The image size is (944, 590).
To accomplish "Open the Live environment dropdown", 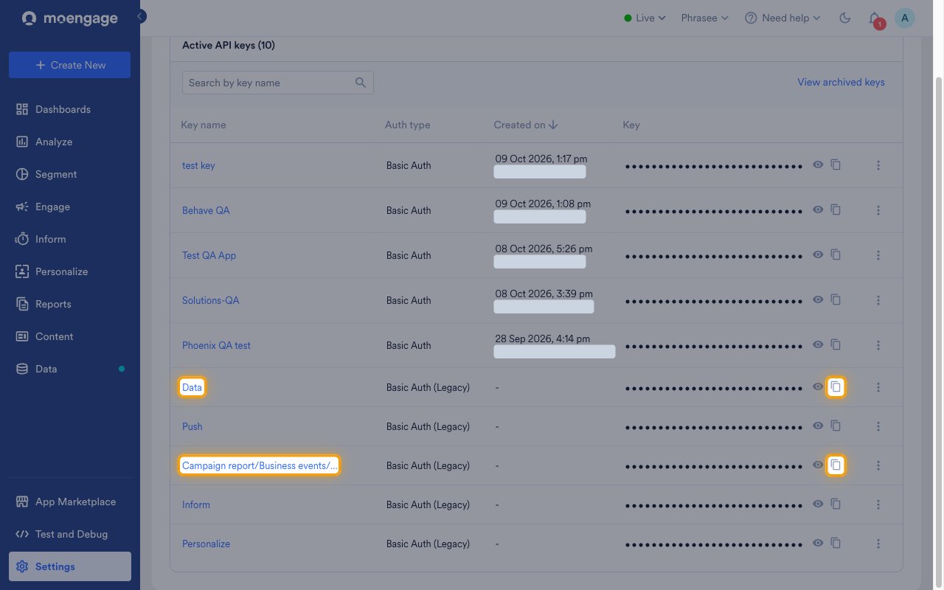I will tap(645, 18).
